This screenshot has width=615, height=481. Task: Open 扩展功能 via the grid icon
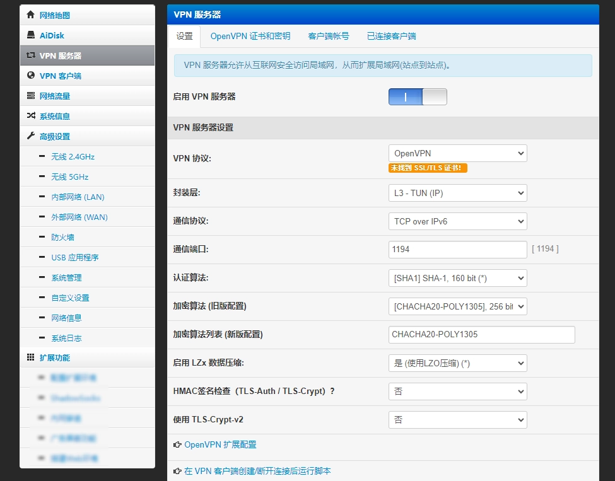click(x=29, y=357)
